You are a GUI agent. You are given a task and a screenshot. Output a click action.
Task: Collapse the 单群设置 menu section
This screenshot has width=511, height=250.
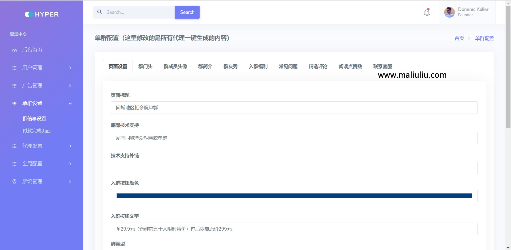70,103
